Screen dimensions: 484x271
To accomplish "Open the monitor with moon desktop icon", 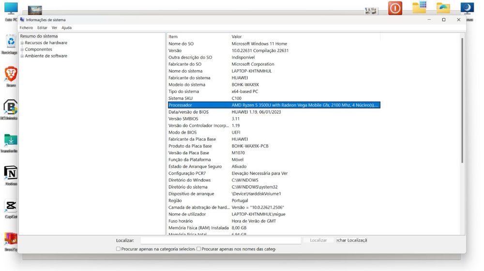I will (467, 8).
